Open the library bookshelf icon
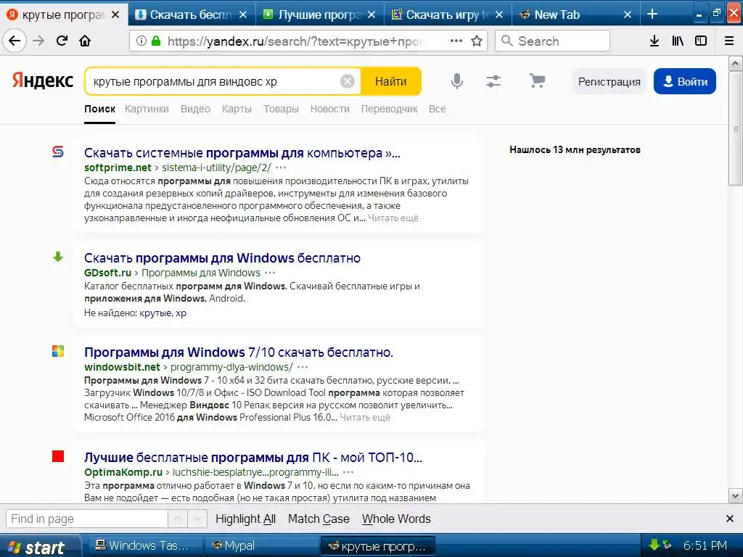The height and width of the screenshot is (557, 743). (678, 41)
